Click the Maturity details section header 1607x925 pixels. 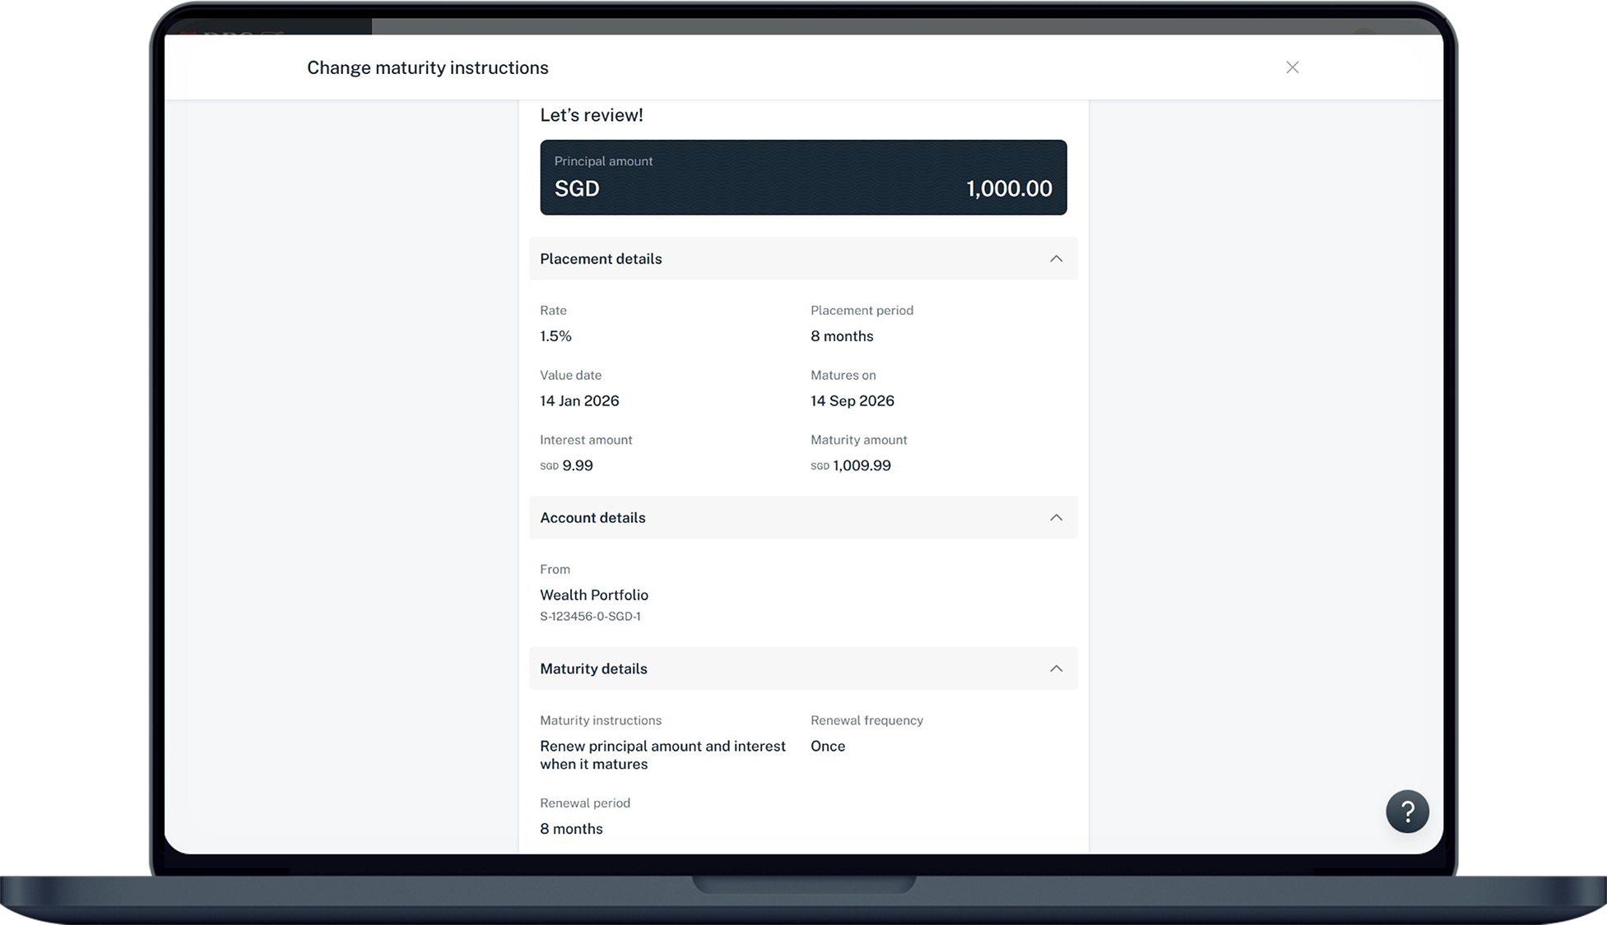(x=593, y=669)
